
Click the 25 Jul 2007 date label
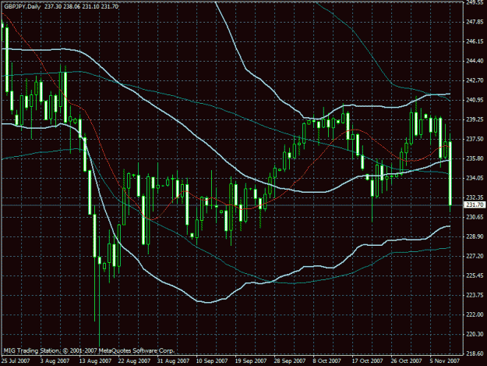[x=16, y=361]
